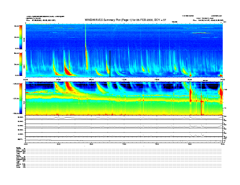Click the RAD2 panel color scale bar
Screen dimensions: 240x185
pyautogui.click(x=21, y=37)
